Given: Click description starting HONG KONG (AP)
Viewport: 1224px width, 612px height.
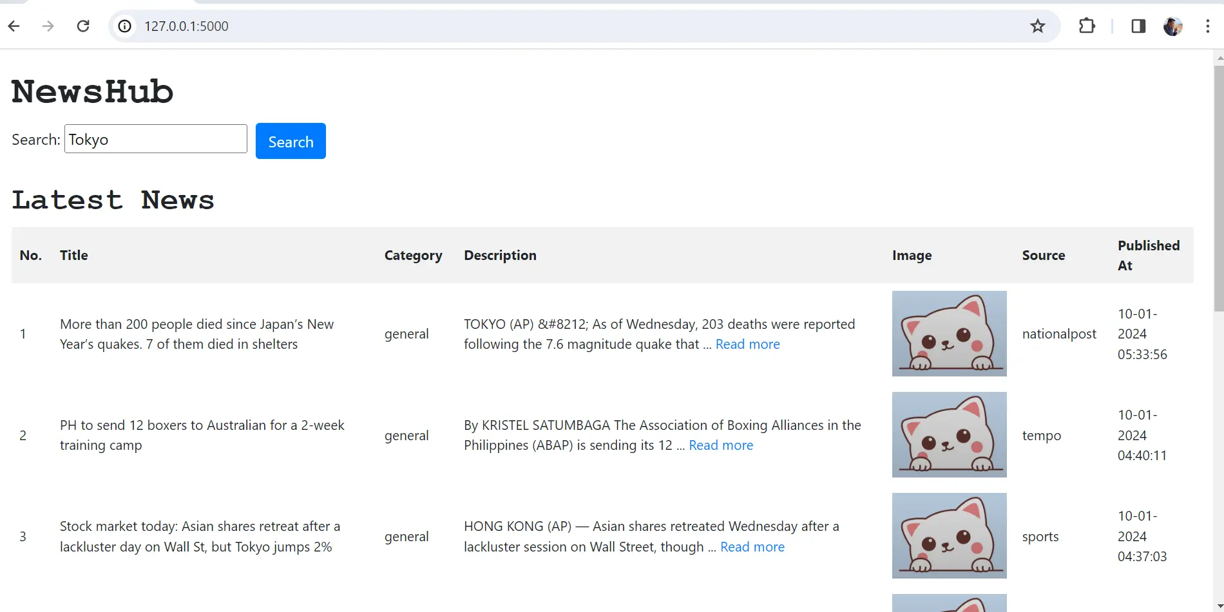Looking at the screenshot, I should tap(651, 537).
